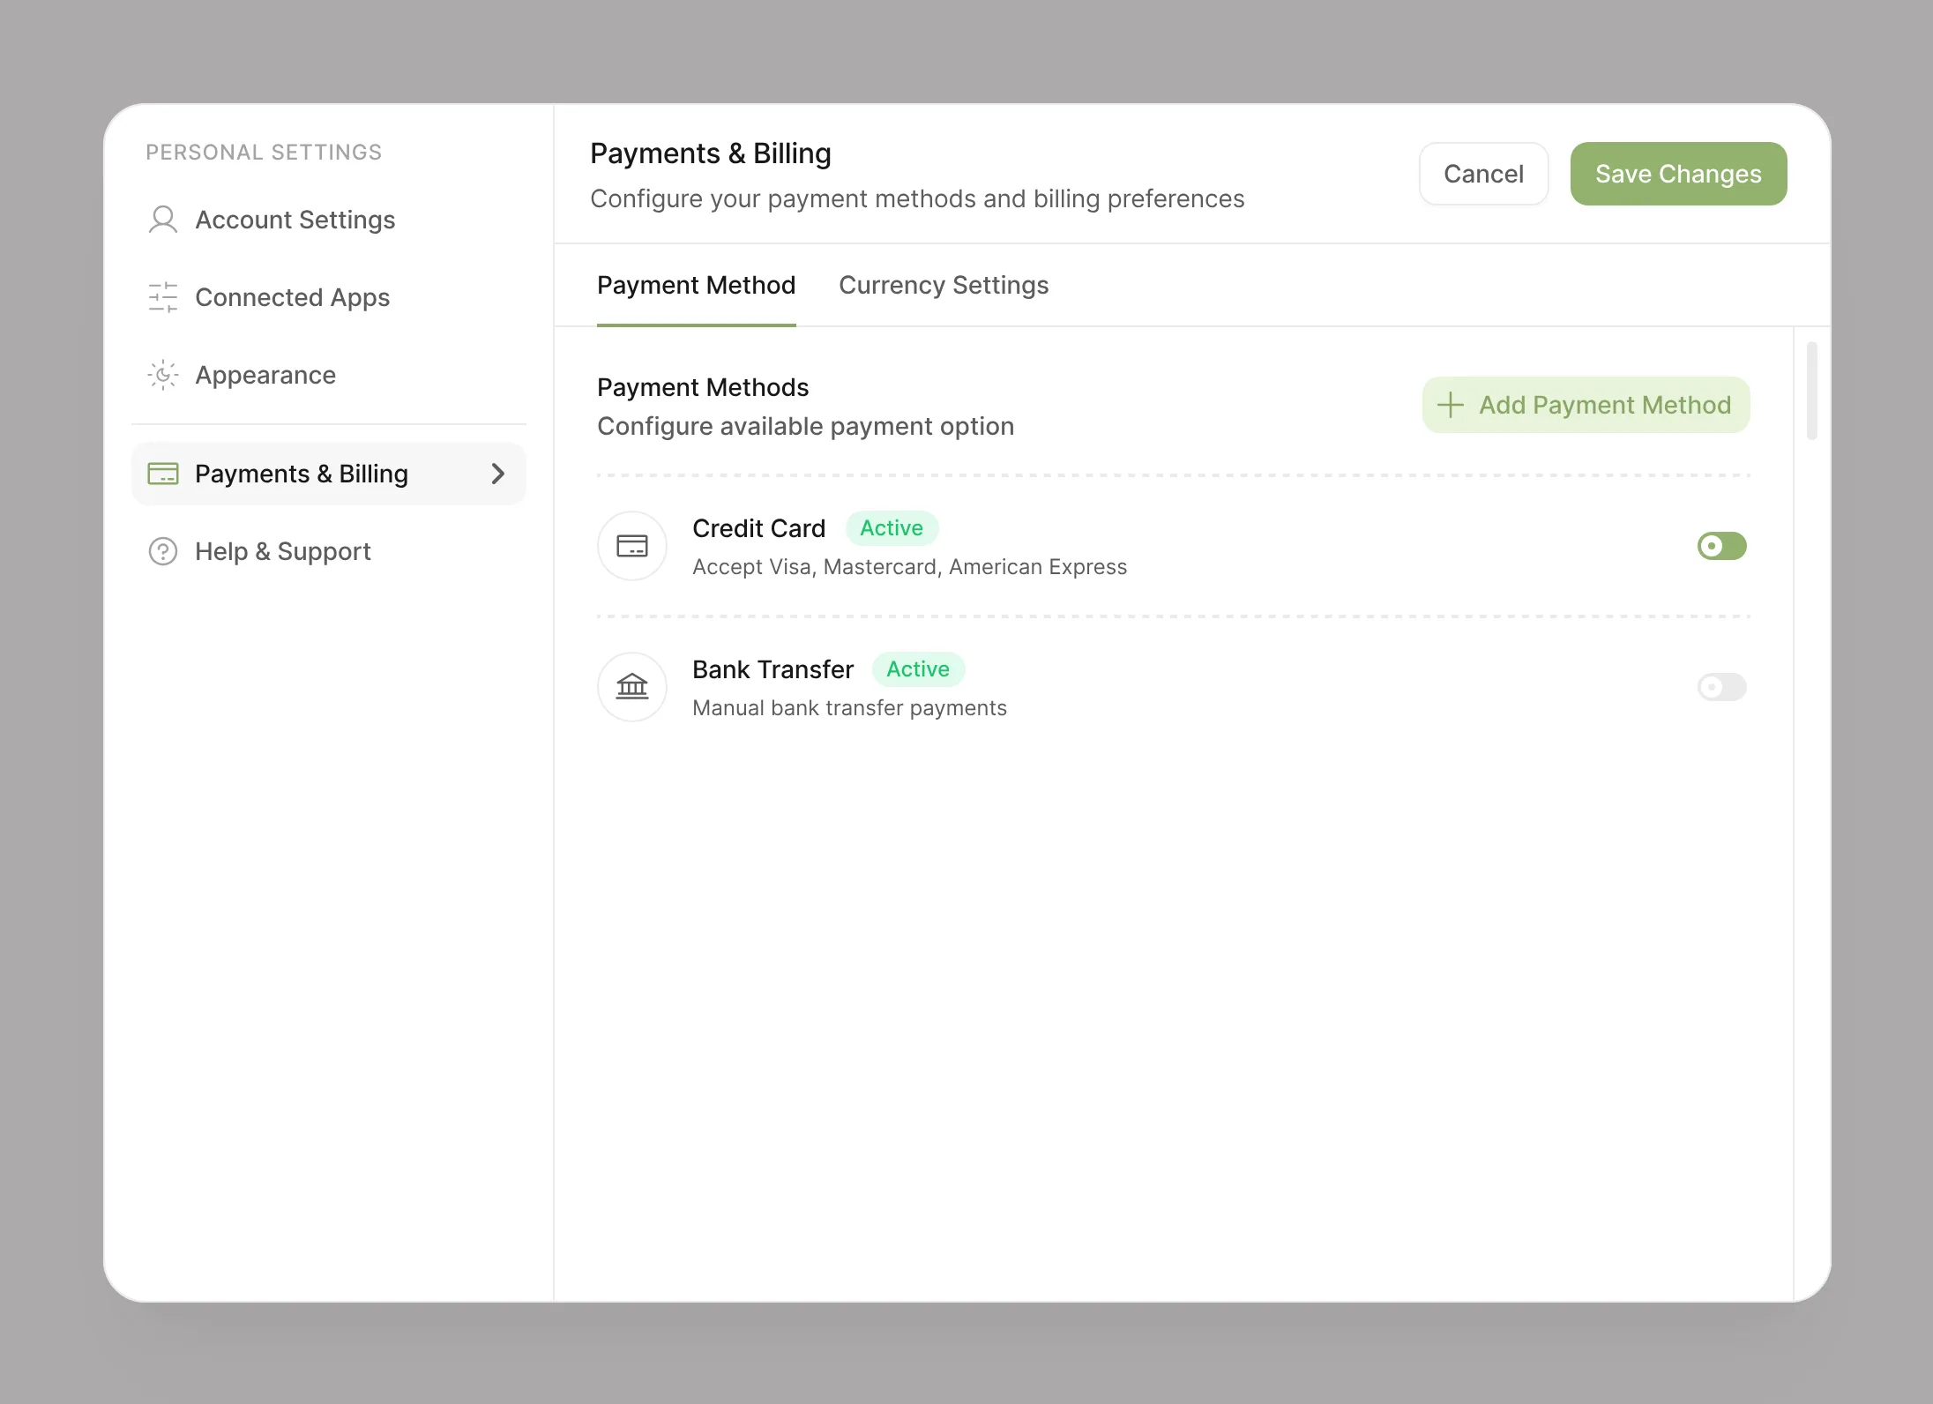This screenshot has height=1404, width=1933.
Task: Click the Payments & Billing page title
Action: point(711,153)
